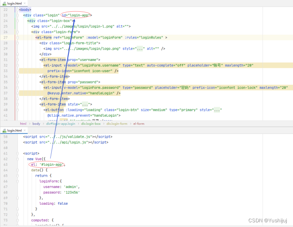Viewport: 293px width, 227px height.
Task: Click the el: '#login-app' code text
Action: tap(47, 165)
